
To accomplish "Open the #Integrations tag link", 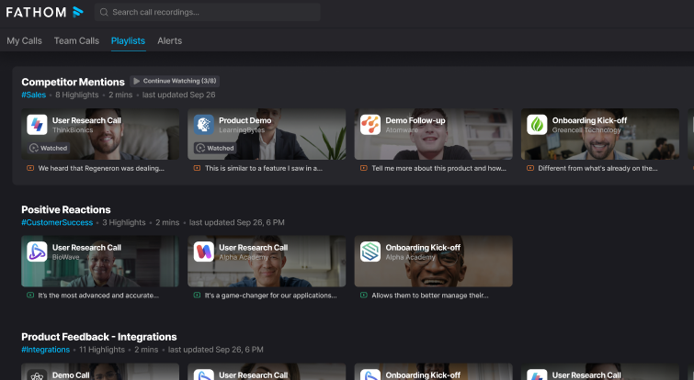I will [46, 350].
